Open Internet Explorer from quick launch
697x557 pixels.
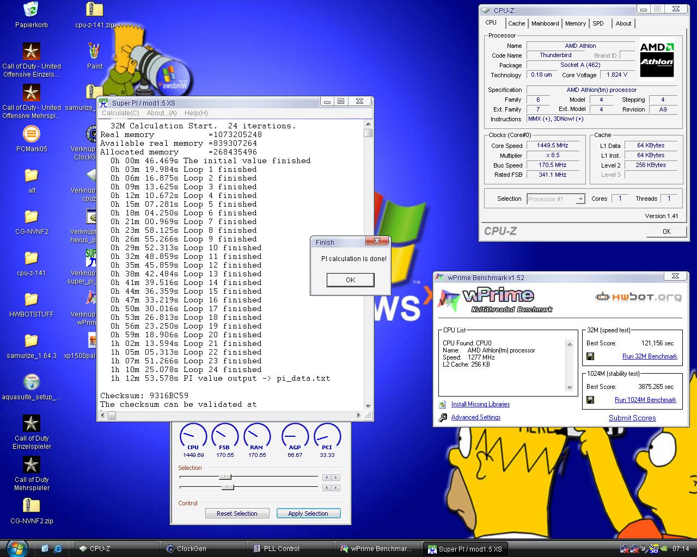58,548
